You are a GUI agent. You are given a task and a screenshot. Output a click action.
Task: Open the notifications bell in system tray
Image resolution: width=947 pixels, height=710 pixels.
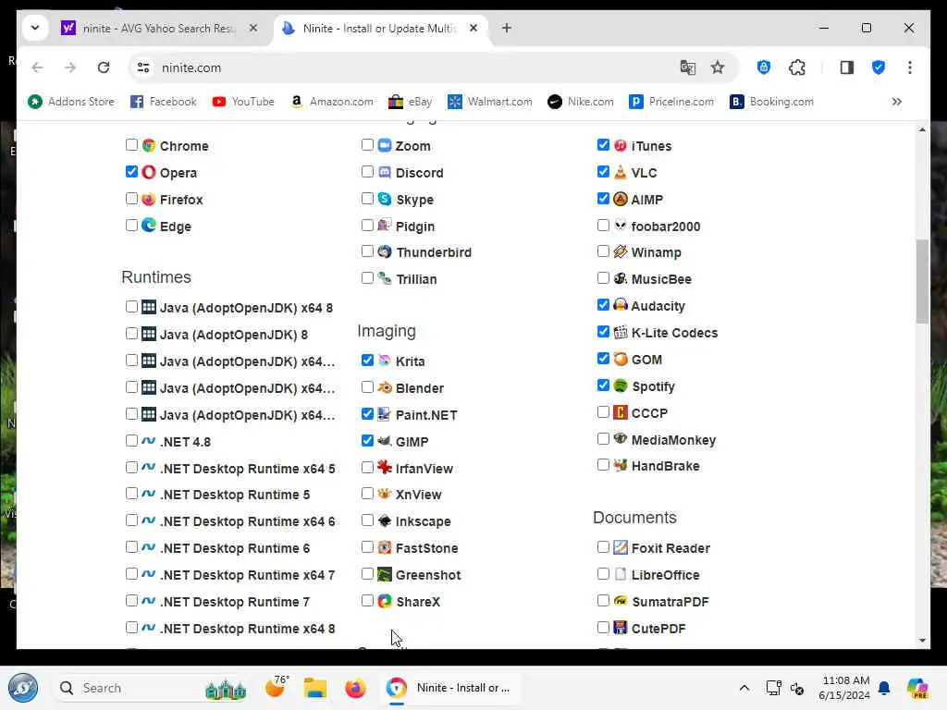pyautogui.click(x=884, y=688)
